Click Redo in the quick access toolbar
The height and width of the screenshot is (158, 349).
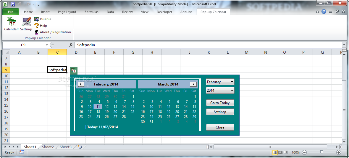point(29,4)
